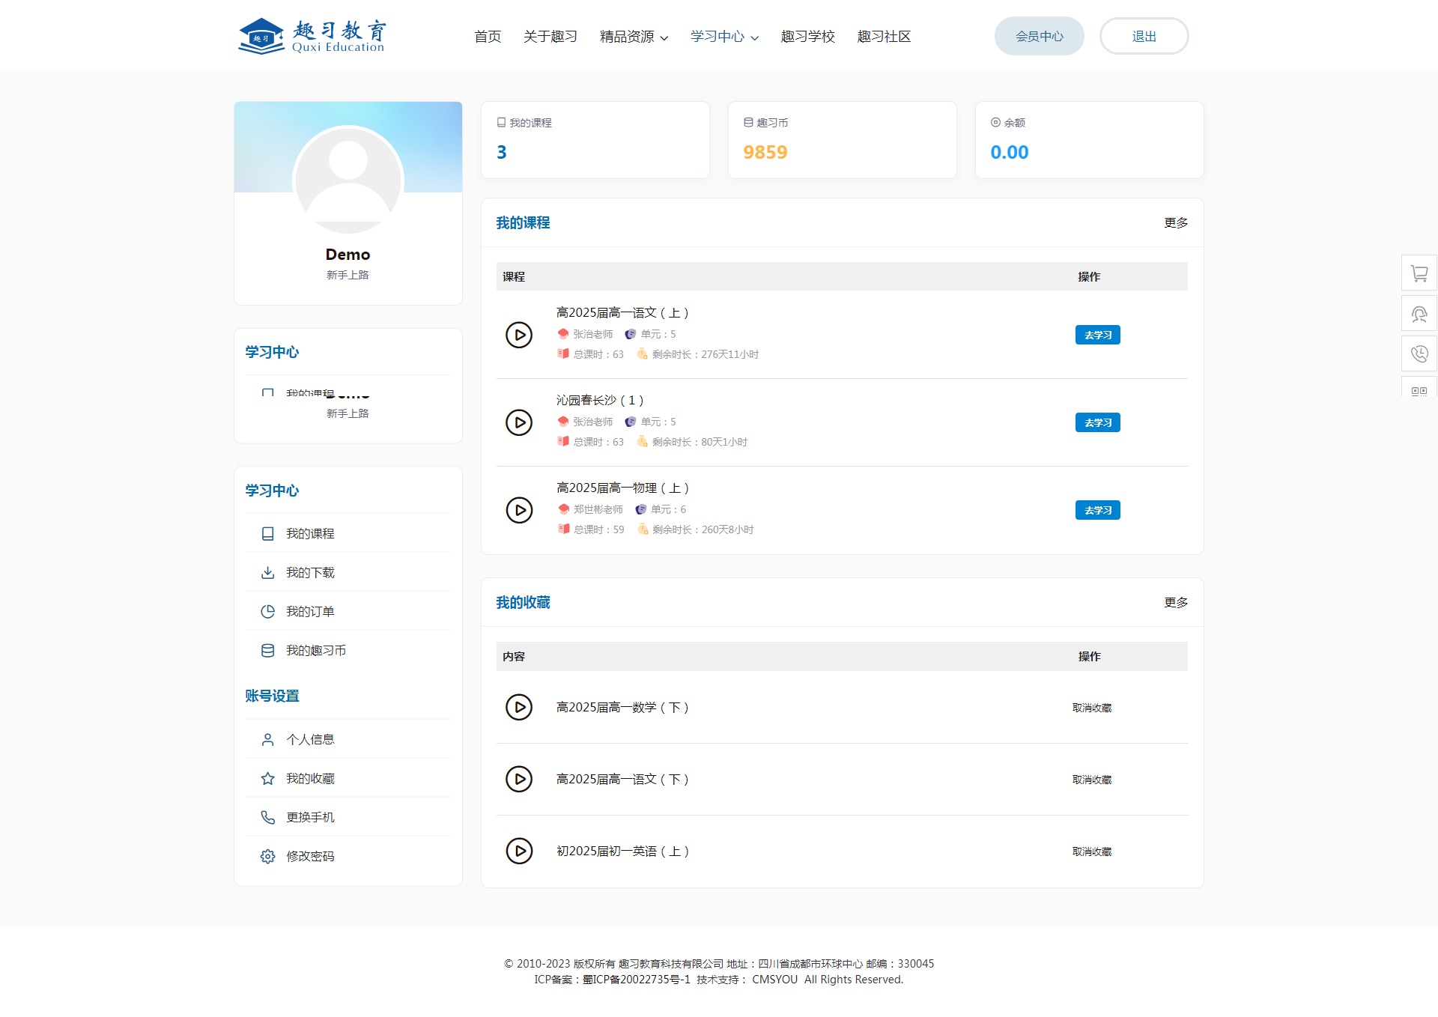Open 关于趣习 page

(x=550, y=37)
